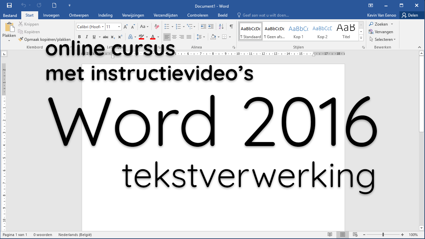Open the font size 11 dropdown
Image resolution: width=425 pixels, height=239 pixels.
pyautogui.click(x=119, y=27)
